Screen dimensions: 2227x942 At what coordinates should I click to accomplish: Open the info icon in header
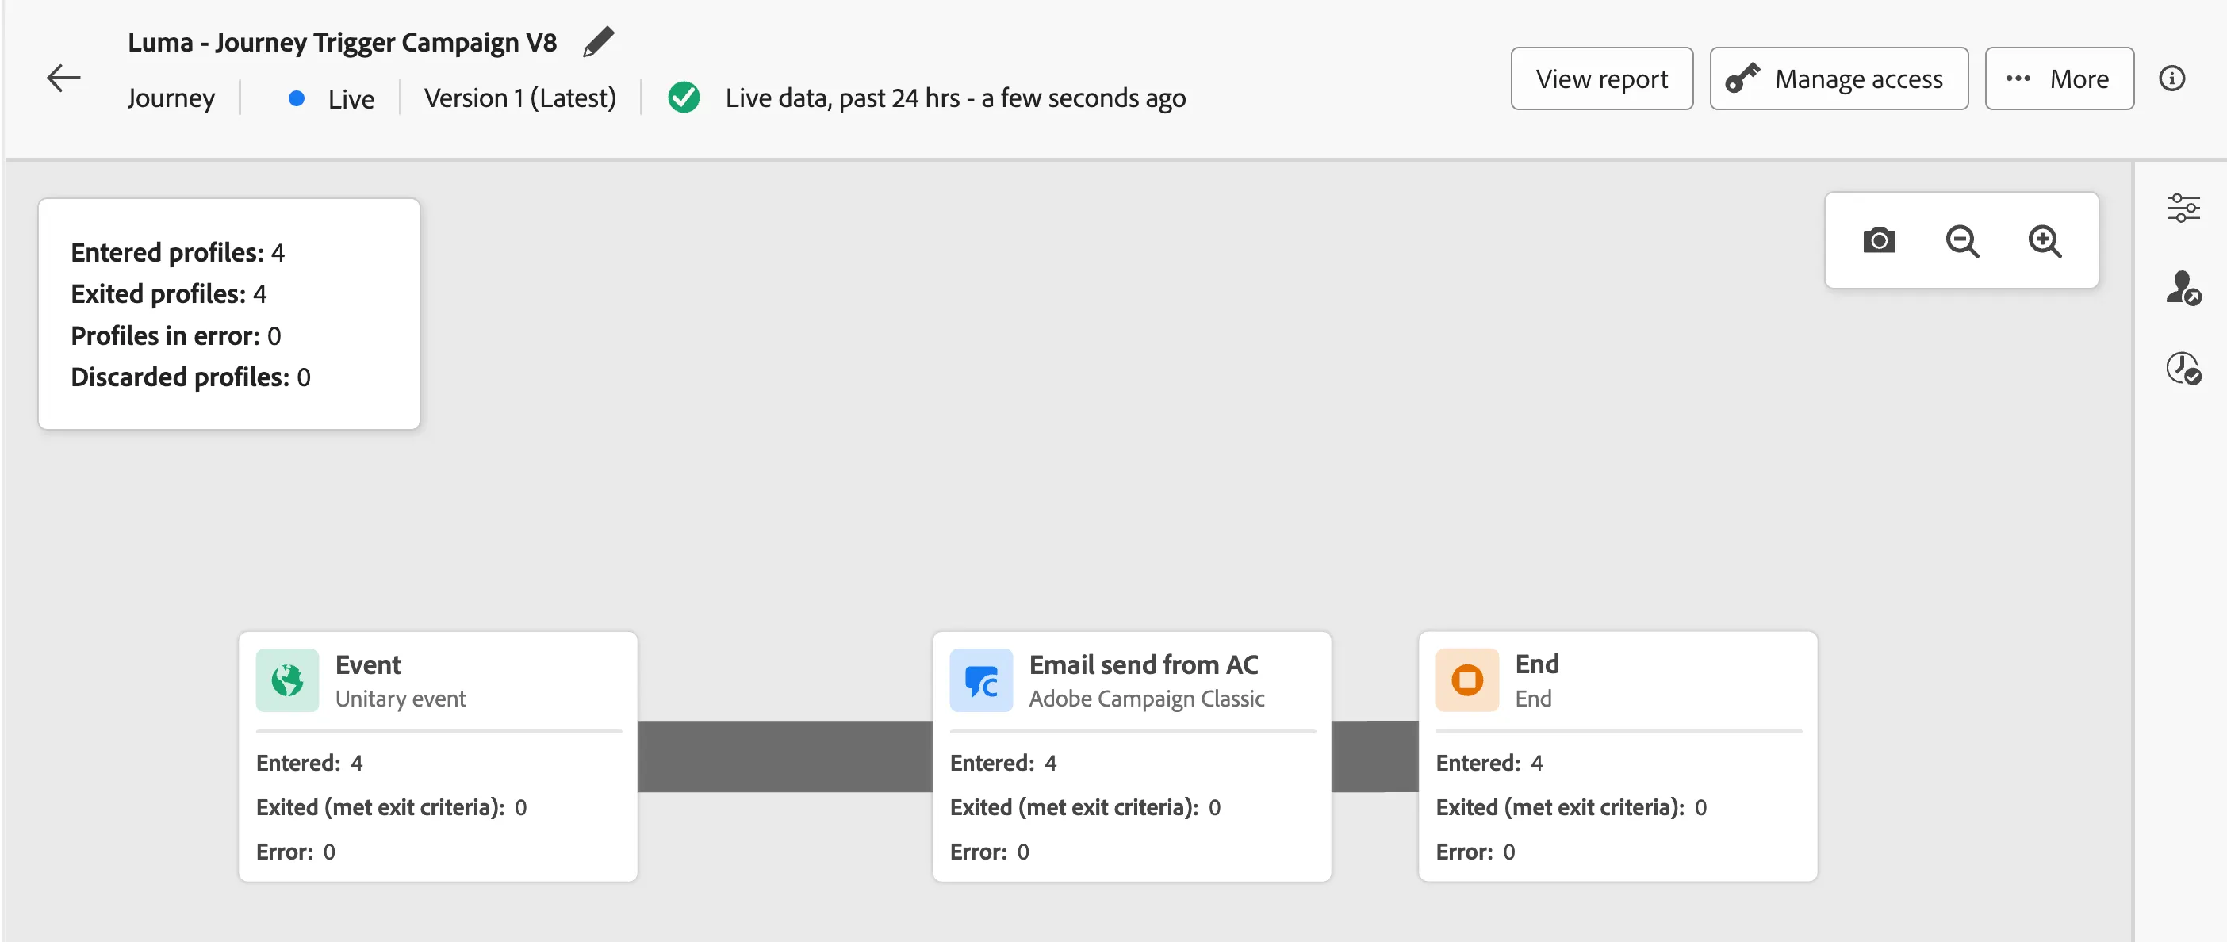click(x=2171, y=78)
